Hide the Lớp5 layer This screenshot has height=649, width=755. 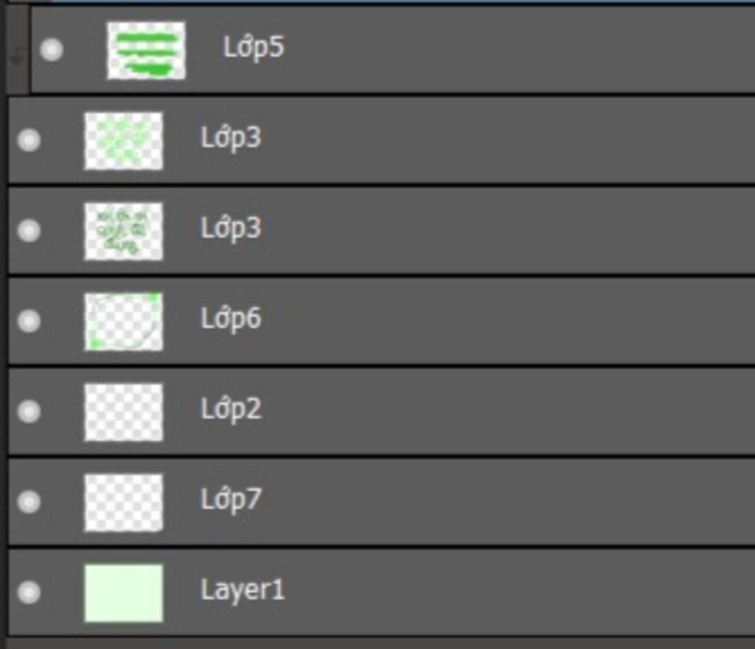pyautogui.click(x=52, y=49)
